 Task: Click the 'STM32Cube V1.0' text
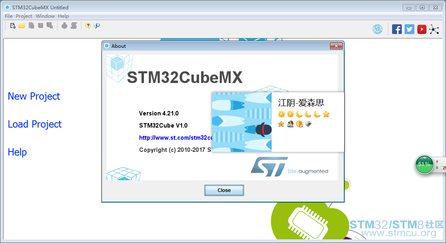163,126
